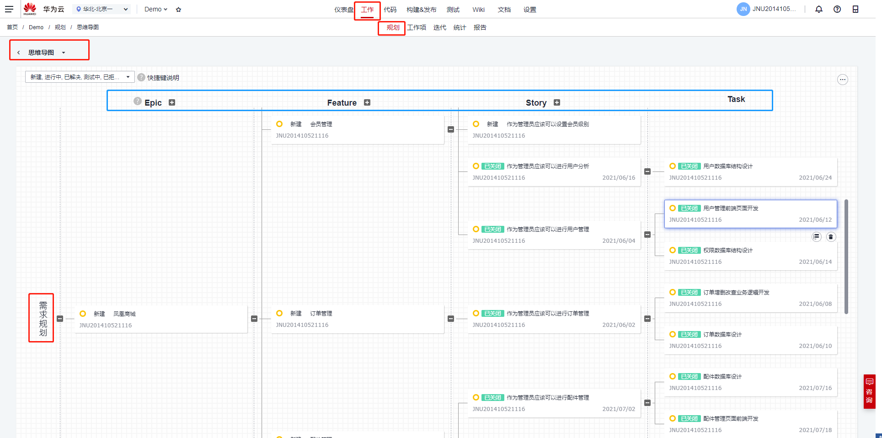
Task: Collapse the 订单管理 story tasks
Action: [647, 319]
